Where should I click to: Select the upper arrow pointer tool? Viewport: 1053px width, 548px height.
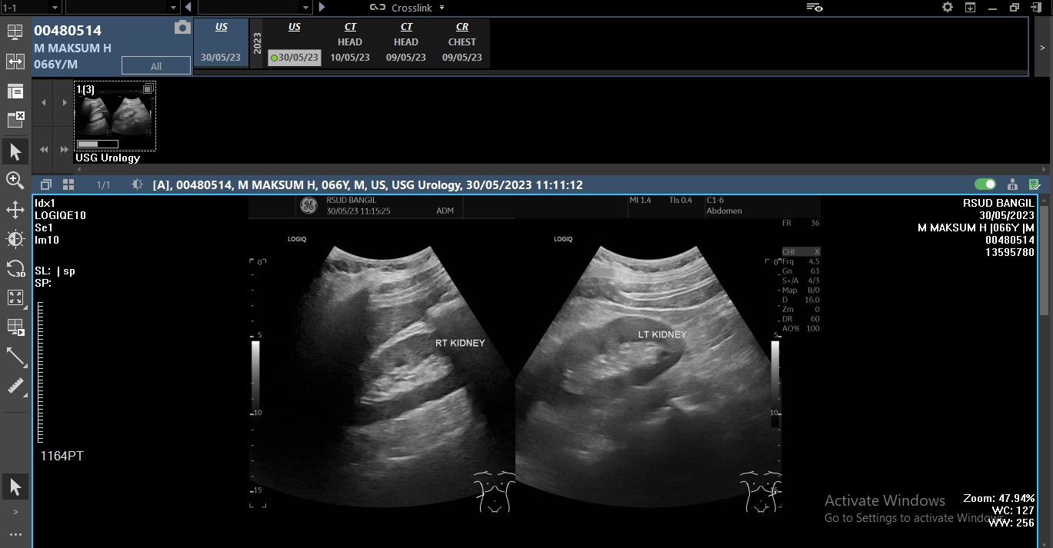[15, 151]
